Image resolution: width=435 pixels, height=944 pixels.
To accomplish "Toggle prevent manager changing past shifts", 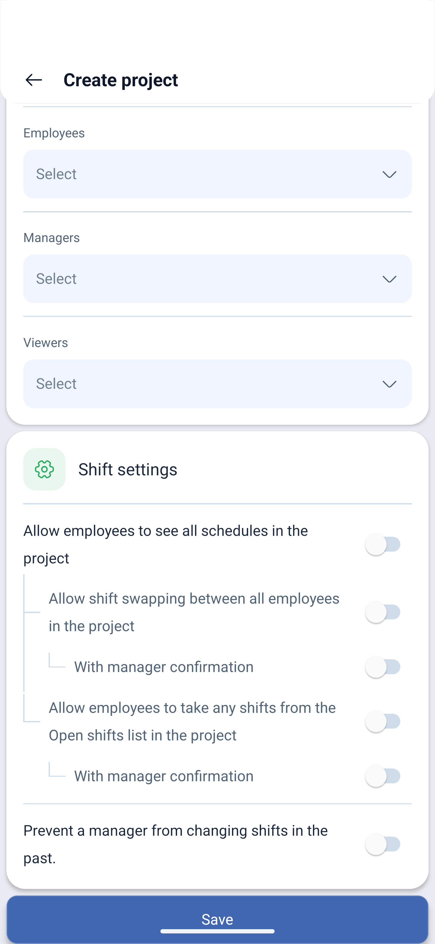I will click(x=383, y=844).
